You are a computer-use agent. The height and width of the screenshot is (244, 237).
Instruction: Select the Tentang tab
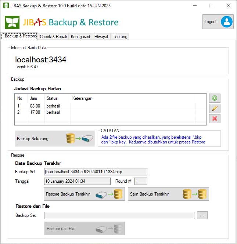[120, 37]
